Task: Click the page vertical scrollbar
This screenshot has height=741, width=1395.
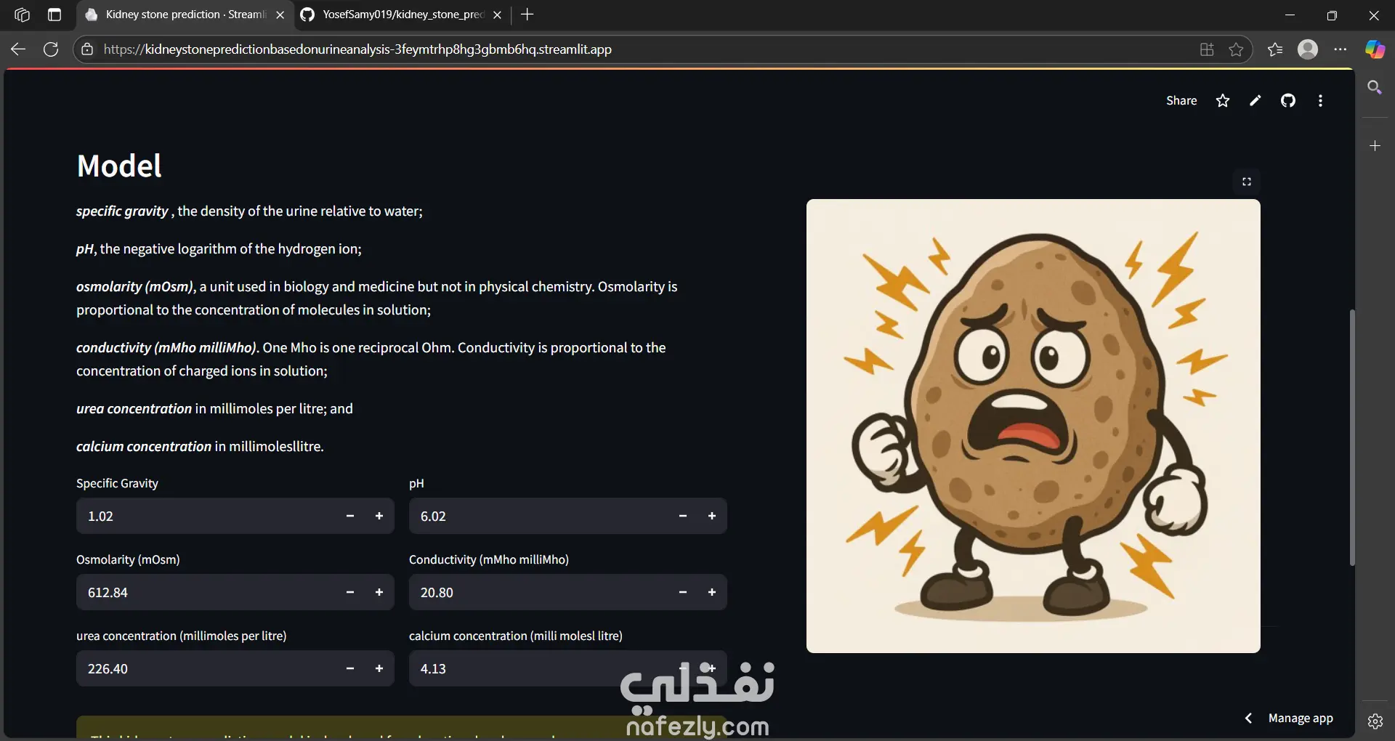Action: tap(1352, 437)
